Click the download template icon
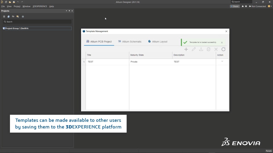Viewport: 273px width, 153px height. tap(201, 49)
